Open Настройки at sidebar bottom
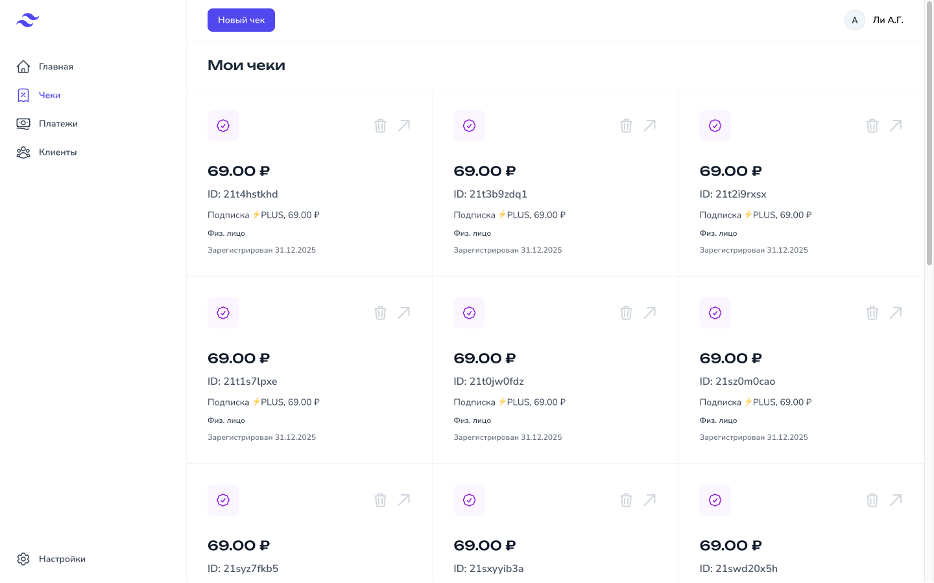Viewport: 934px width, 583px height. (62, 559)
